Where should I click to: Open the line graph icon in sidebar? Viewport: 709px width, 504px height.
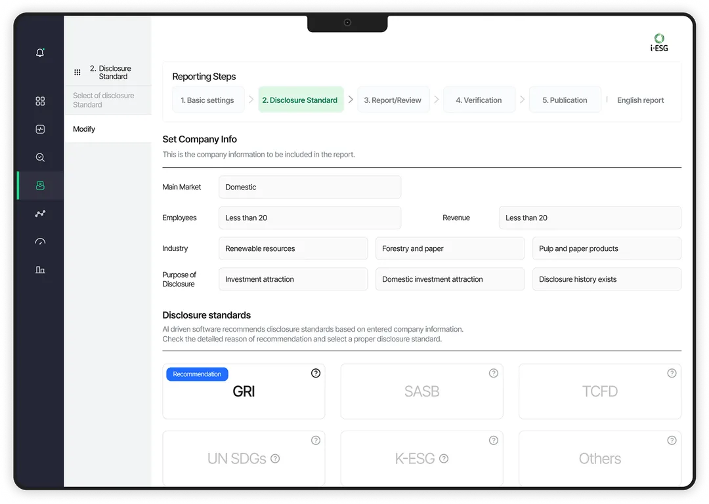point(40,213)
